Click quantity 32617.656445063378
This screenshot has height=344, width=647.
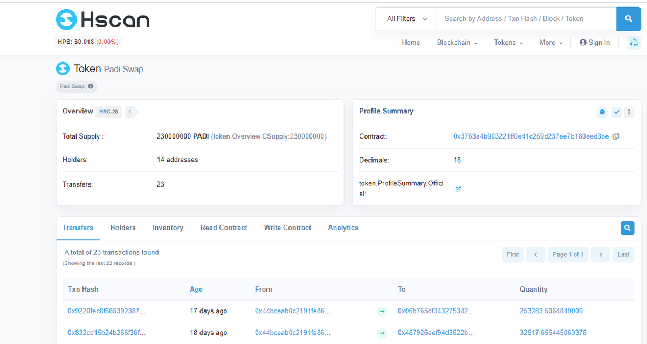(x=553, y=333)
